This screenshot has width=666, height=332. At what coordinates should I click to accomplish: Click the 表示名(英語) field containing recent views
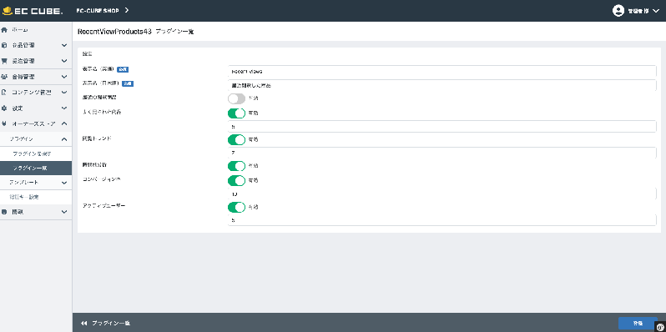[x=441, y=72]
